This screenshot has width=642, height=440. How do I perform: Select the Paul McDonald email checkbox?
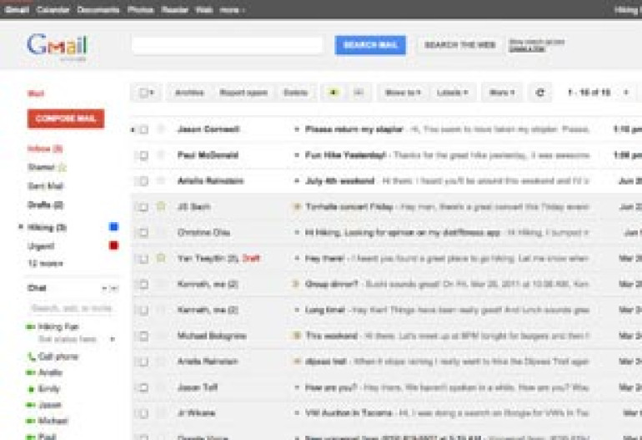[143, 155]
